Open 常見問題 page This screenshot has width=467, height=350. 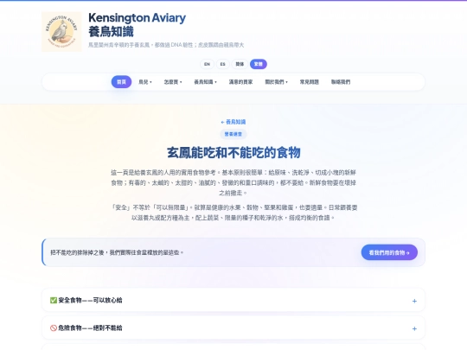309,82
